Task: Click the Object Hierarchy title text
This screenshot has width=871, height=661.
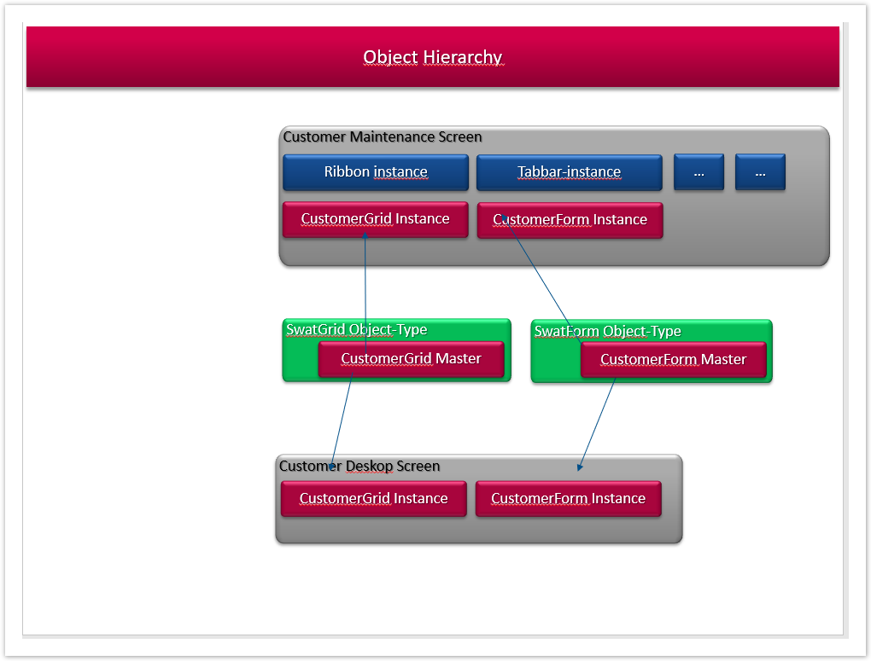Action: [432, 57]
